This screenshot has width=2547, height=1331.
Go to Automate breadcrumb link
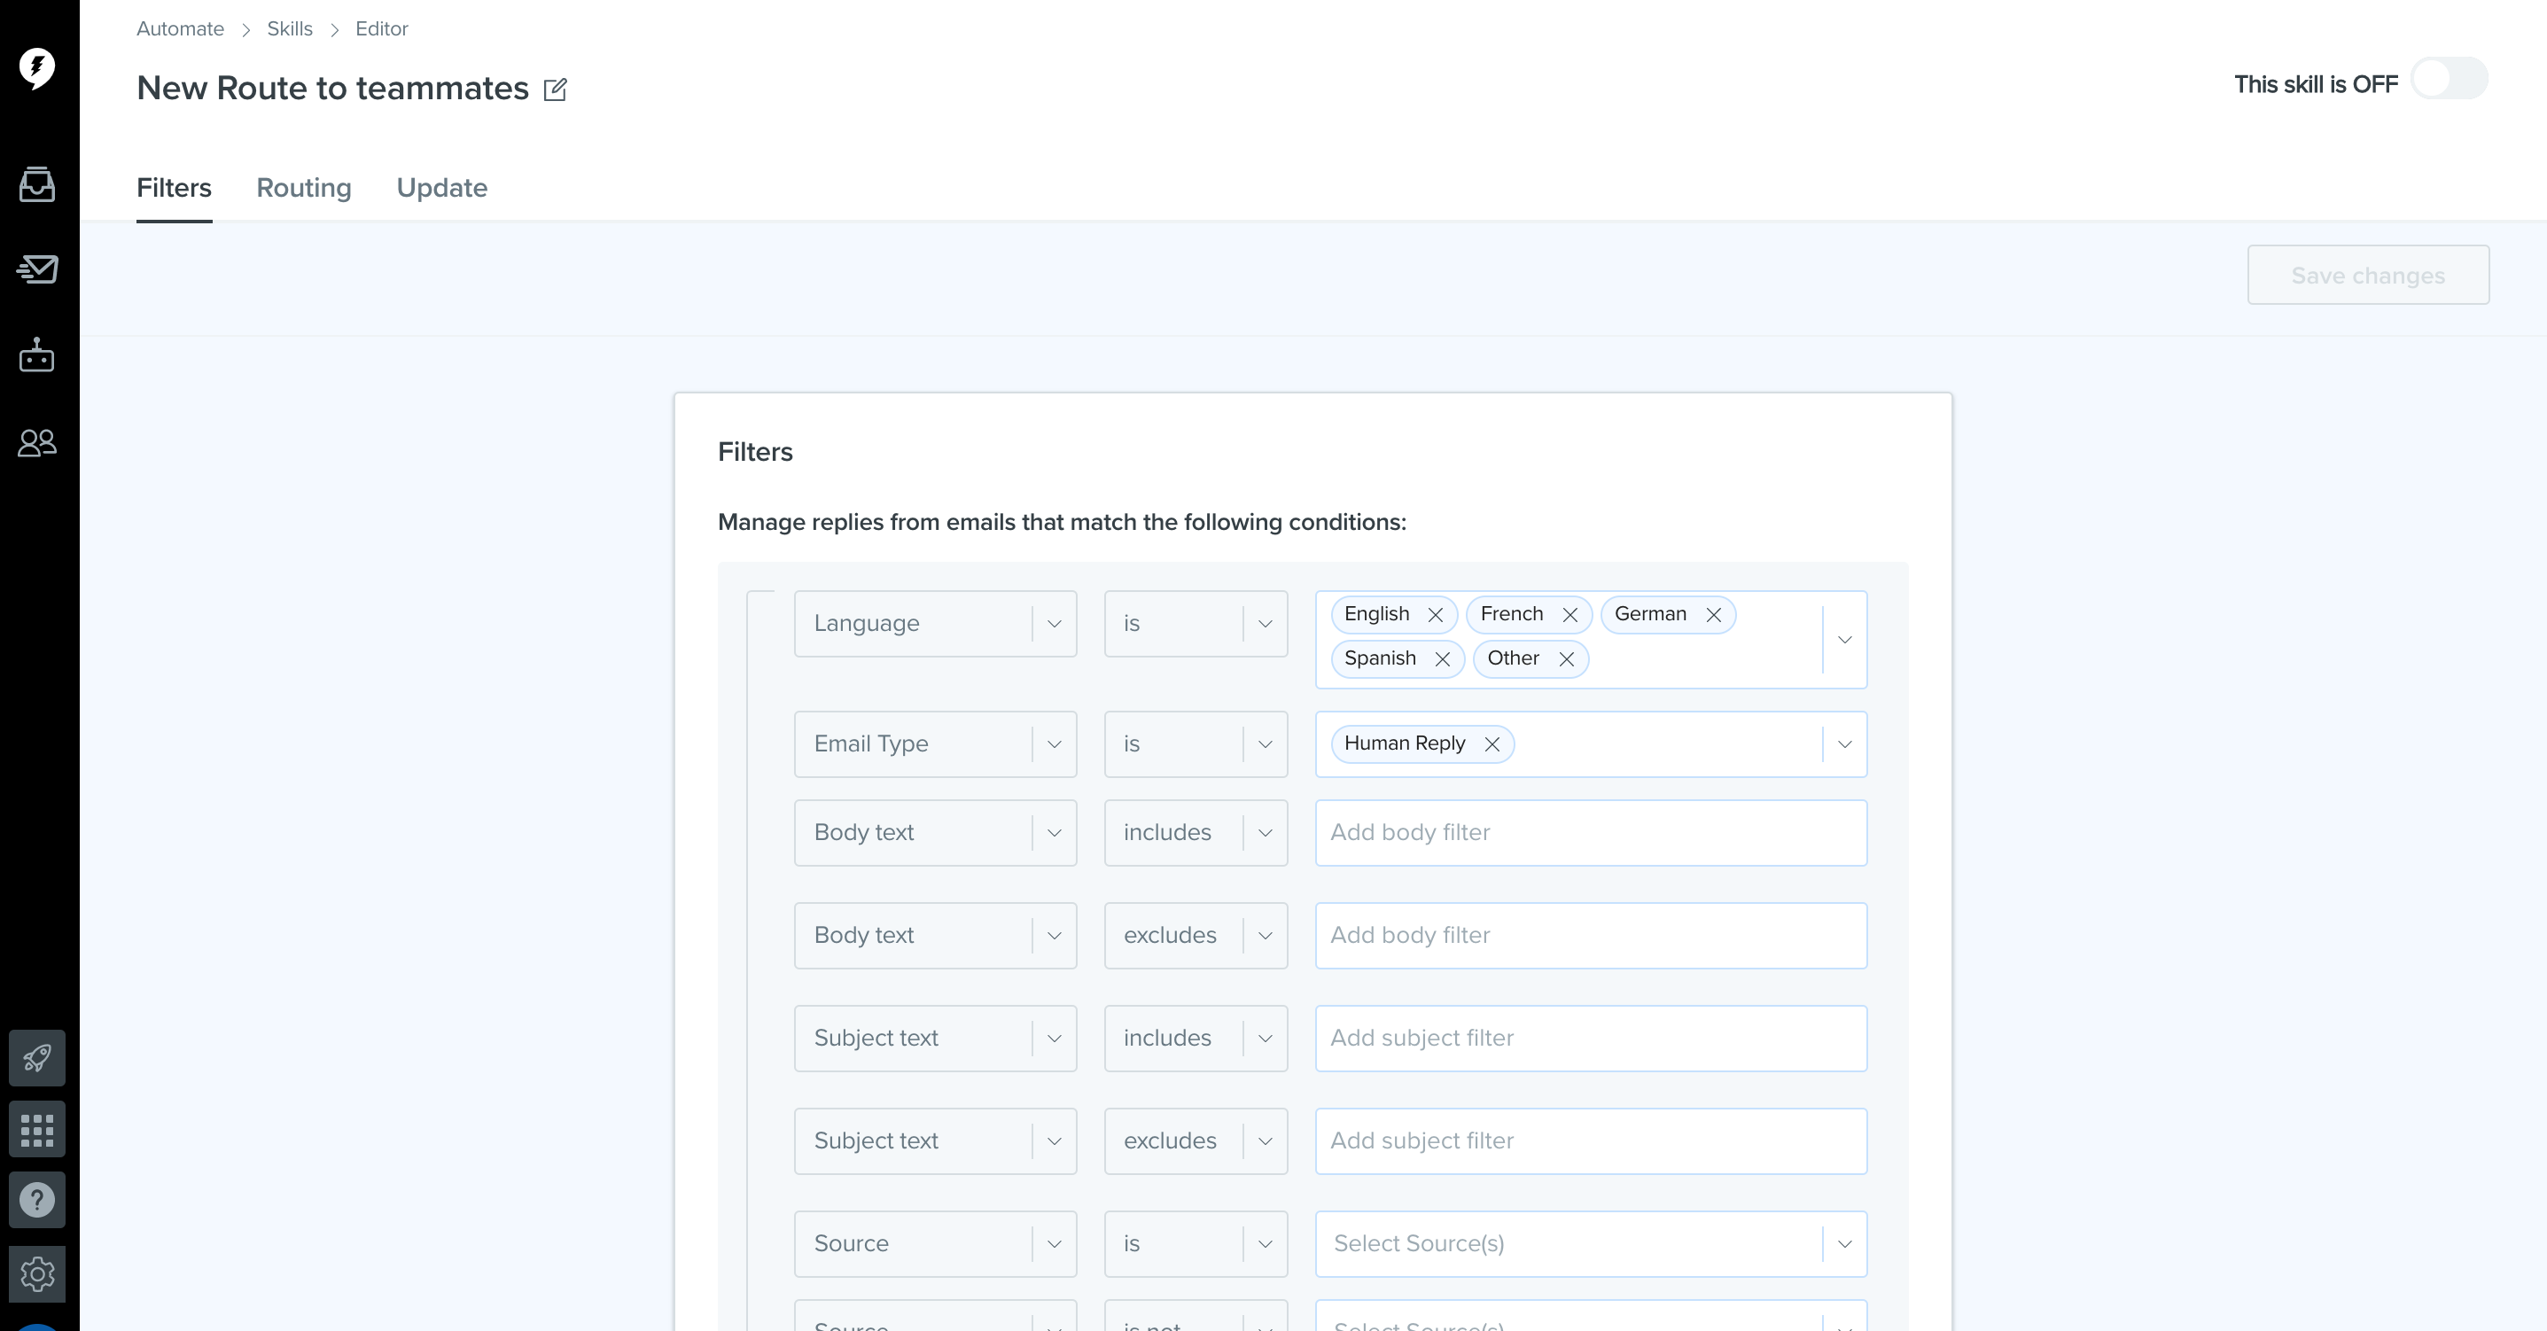[180, 28]
